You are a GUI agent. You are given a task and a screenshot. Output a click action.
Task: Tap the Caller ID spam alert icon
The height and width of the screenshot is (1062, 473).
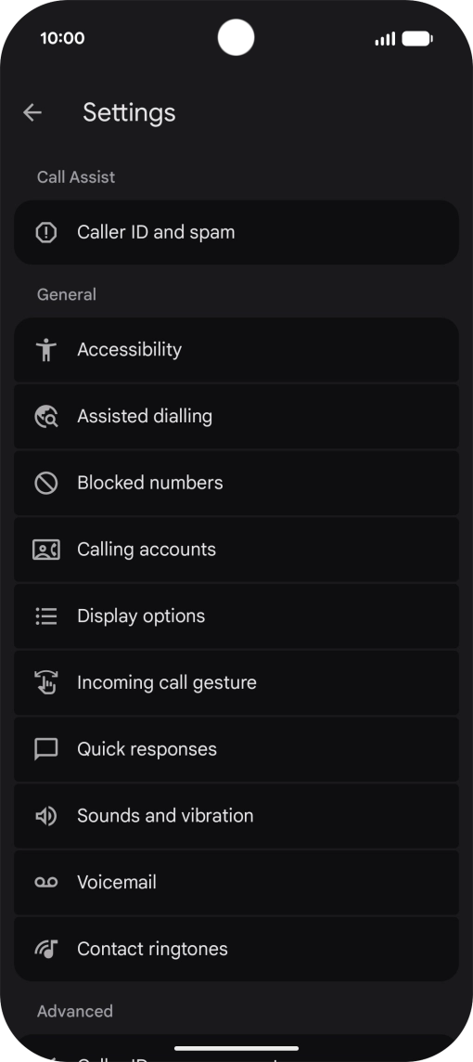click(46, 232)
